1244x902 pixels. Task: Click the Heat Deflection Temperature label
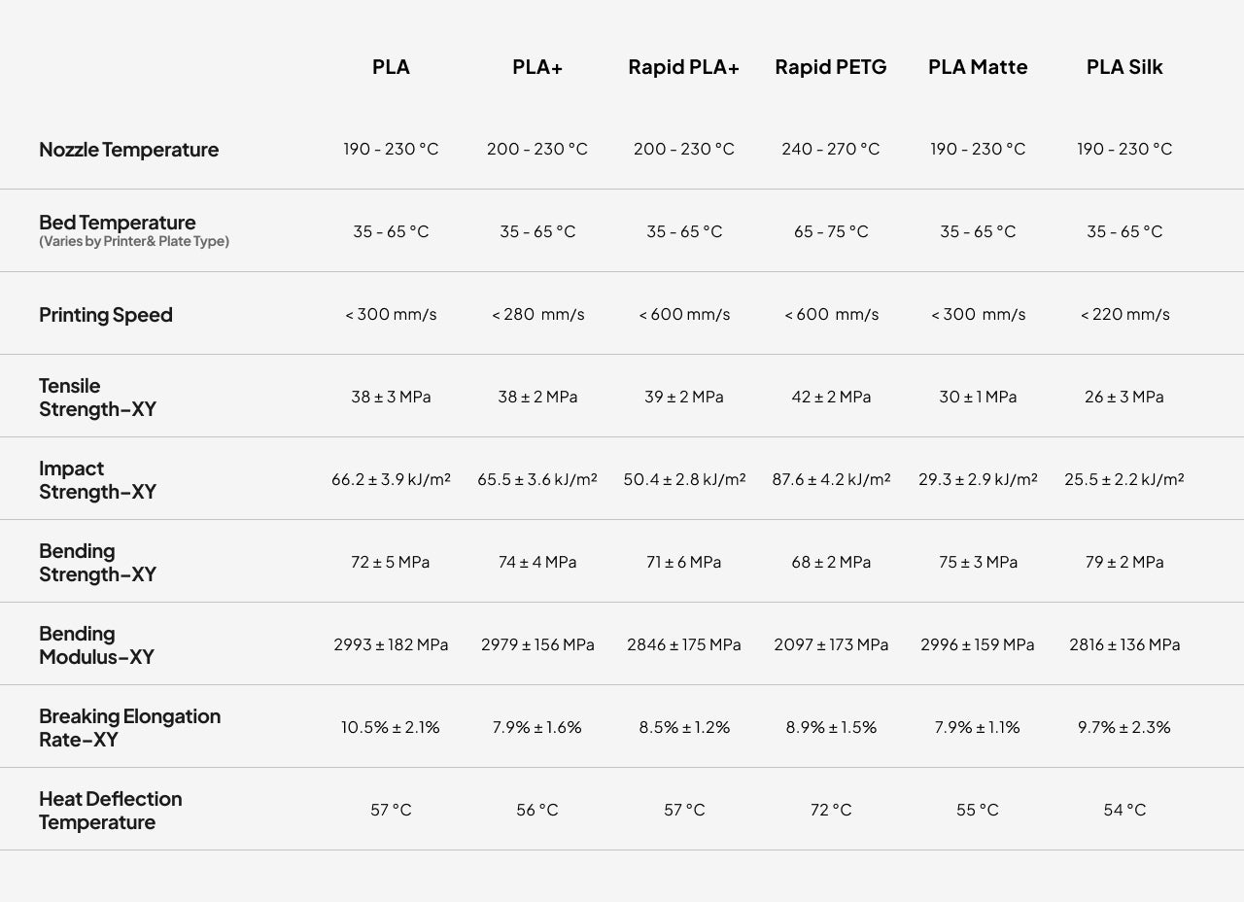(110, 811)
